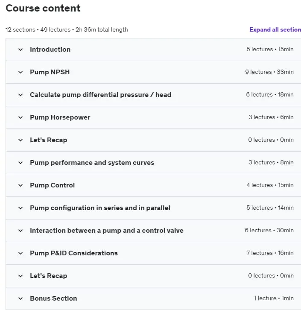Click the 1 lecture 1min label
This screenshot has width=301, height=310.
274,298
